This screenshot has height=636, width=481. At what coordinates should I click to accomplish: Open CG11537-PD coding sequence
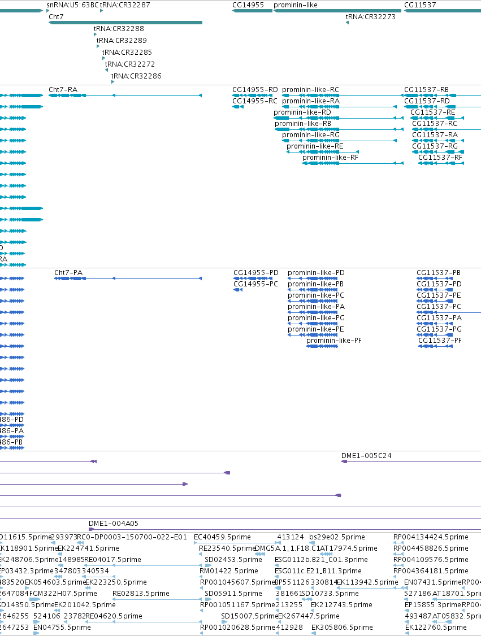point(439,284)
